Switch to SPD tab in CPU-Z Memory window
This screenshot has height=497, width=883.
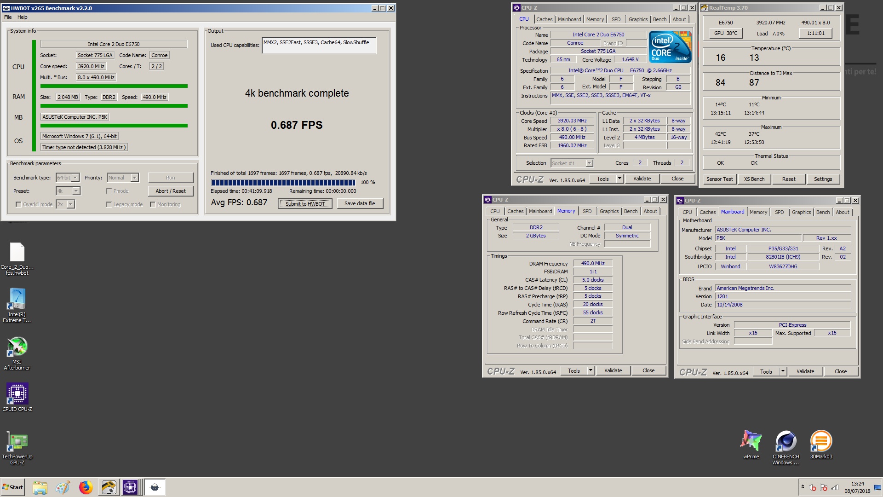point(587,211)
